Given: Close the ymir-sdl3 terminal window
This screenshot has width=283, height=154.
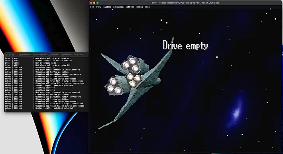Looking at the screenshot, I should 6,55.
